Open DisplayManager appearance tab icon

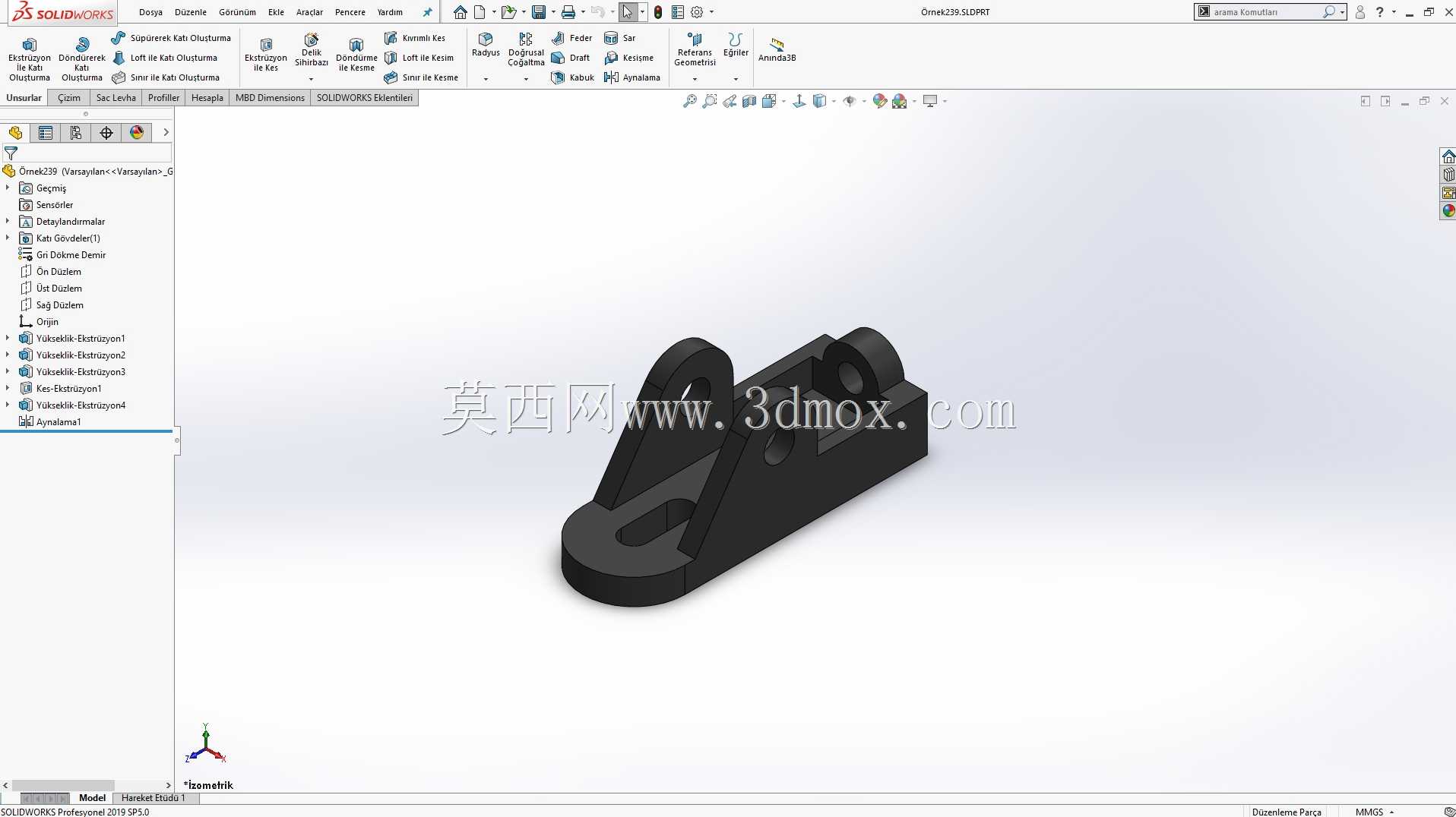137,133
